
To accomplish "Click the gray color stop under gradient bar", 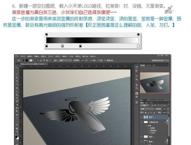I will point(62,46).
